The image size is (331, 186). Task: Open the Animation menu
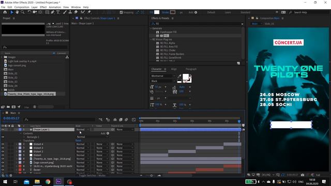click(x=55, y=7)
